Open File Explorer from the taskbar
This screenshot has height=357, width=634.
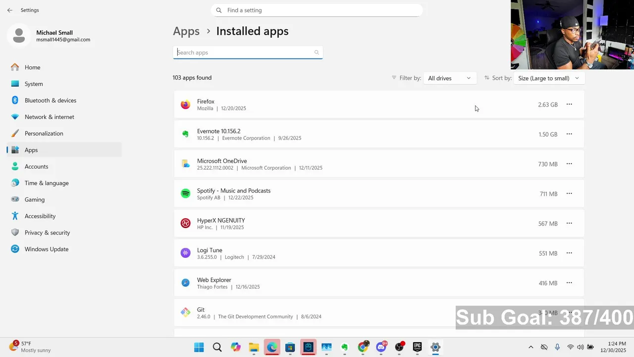254,347
